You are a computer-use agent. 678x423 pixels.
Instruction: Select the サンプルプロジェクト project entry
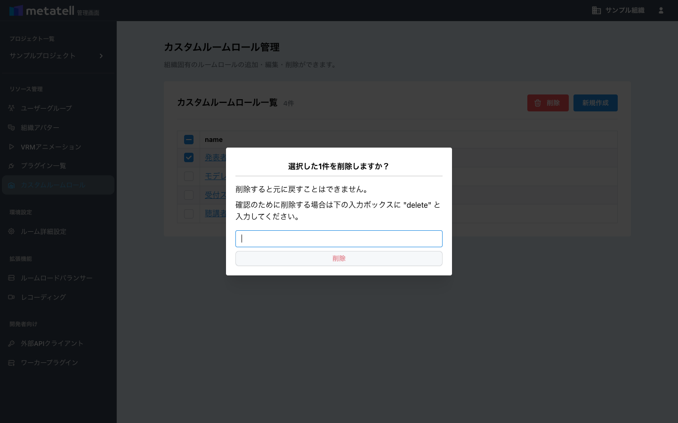tap(58, 56)
